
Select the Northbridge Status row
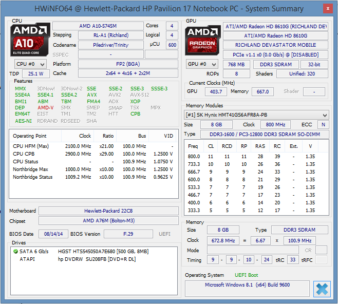coord(93,177)
